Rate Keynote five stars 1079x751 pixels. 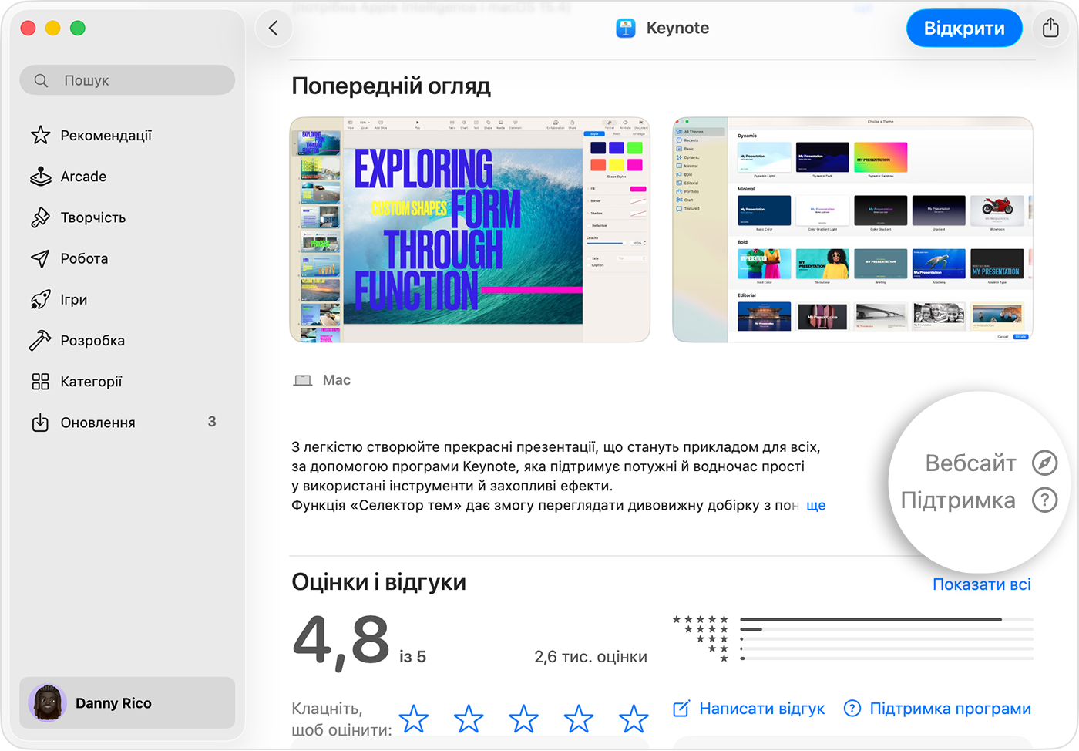point(634,719)
